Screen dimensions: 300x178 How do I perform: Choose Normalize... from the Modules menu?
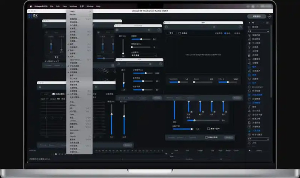click(x=79, y=130)
